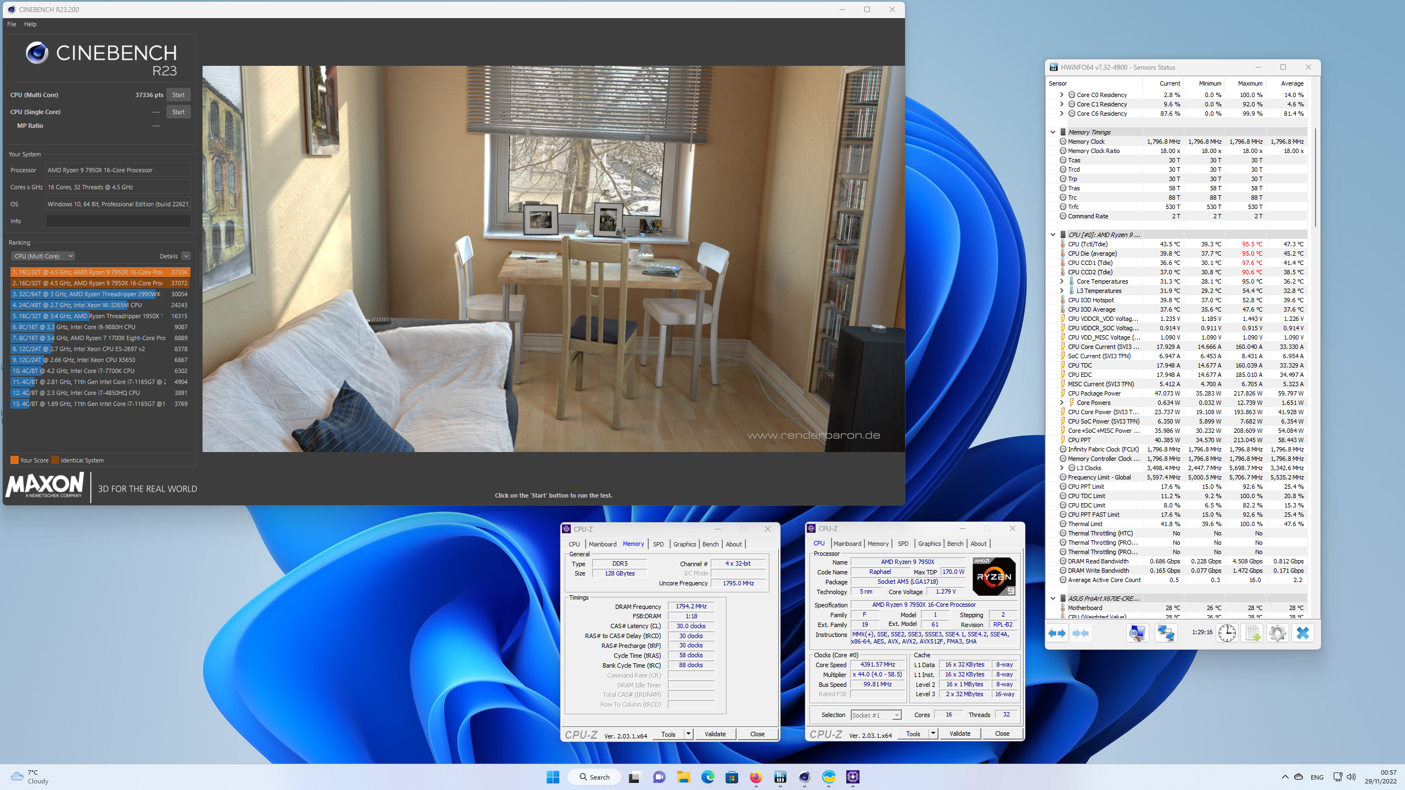Viewport: 1405px width, 790px height.
Task: Click CPU Package Power lightning icon
Action: (1063, 393)
